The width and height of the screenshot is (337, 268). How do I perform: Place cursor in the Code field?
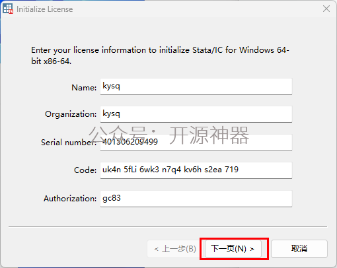coord(196,170)
